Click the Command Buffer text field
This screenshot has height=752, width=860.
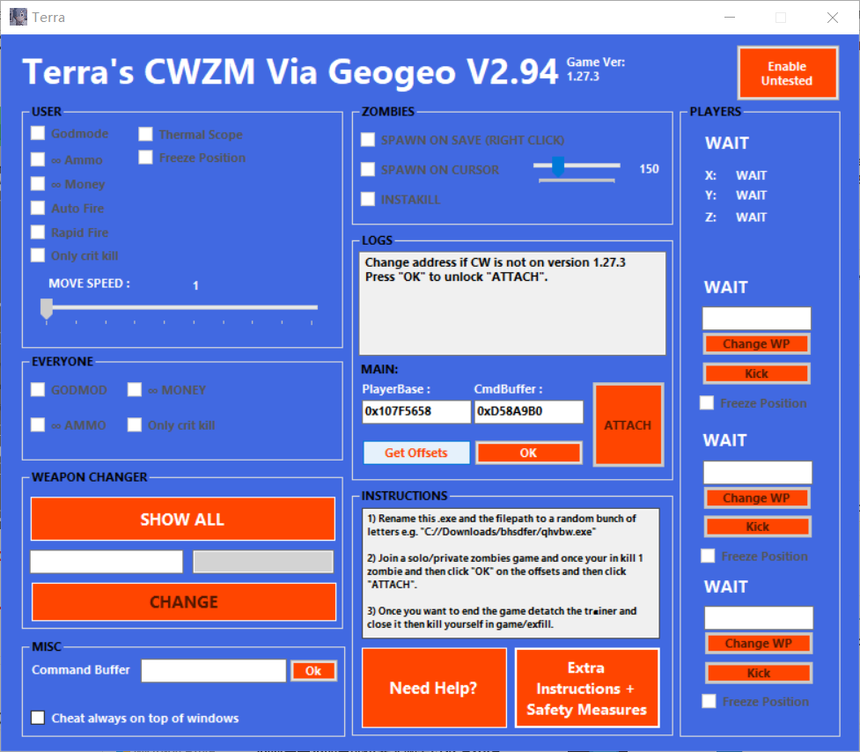(x=213, y=671)
